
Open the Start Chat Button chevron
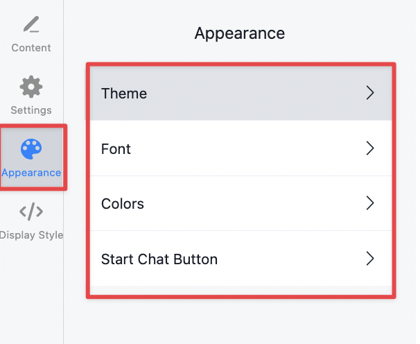point(370,259)
